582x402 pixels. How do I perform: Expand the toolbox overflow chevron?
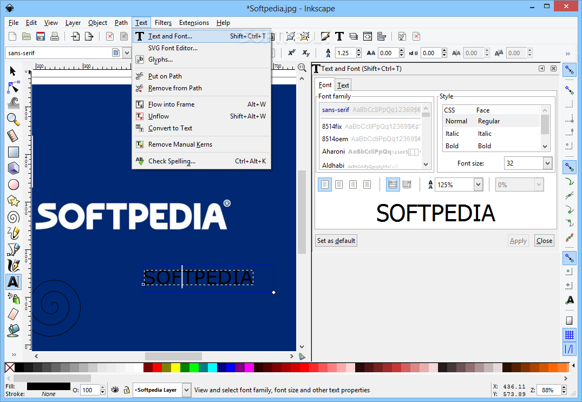click(x=14, y=354)
